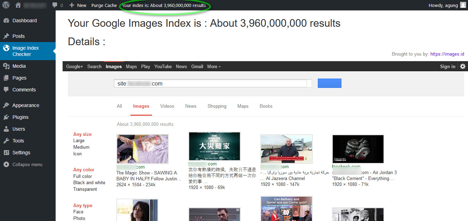The height and width of the screenshot is (221, 468).
Task: Switch to the All results tab
Action: [x=119, y=106]
